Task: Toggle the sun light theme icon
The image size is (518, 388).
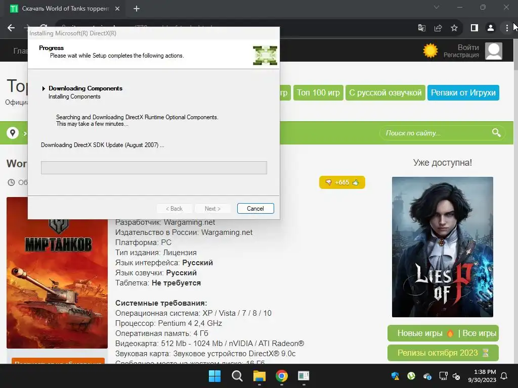Action: pyautogui.click(x=430, y=51)
